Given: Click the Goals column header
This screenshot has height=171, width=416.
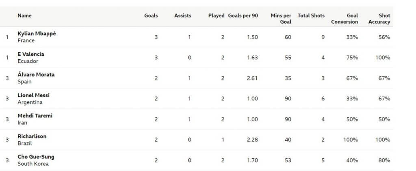Looking at the screenshot, I should pos(151,15).
